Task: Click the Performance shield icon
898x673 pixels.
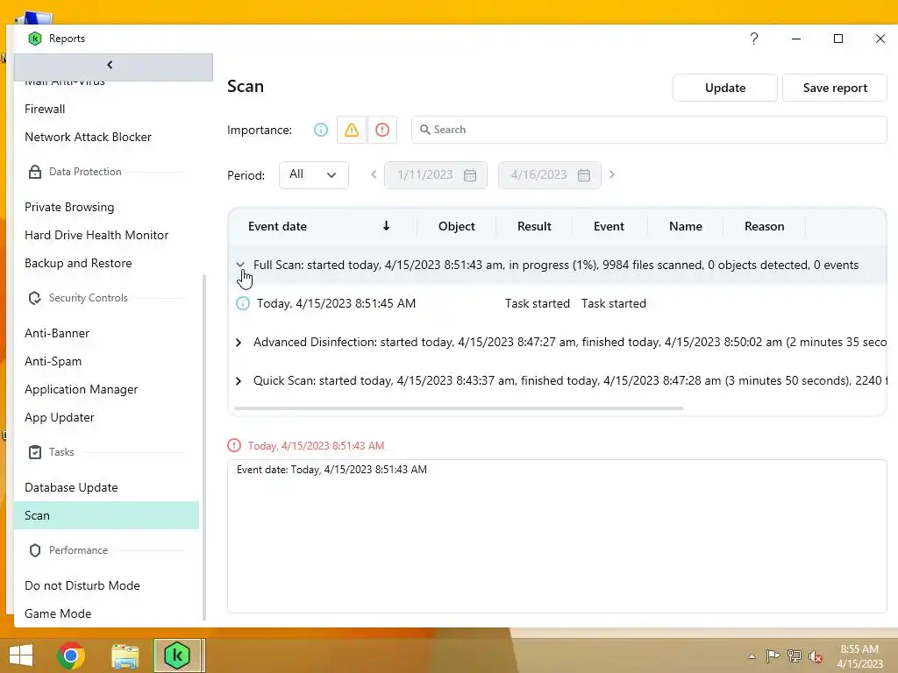Action: click(x=35, y=550)
